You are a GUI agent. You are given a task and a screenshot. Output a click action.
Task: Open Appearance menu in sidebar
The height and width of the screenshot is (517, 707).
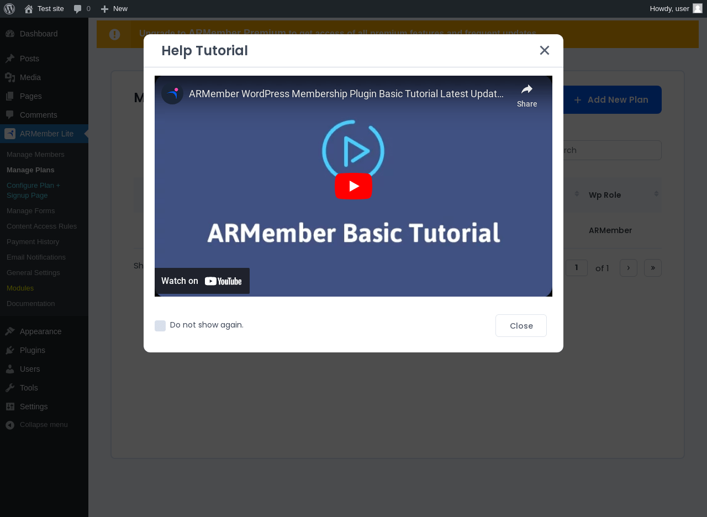(44, 331)
